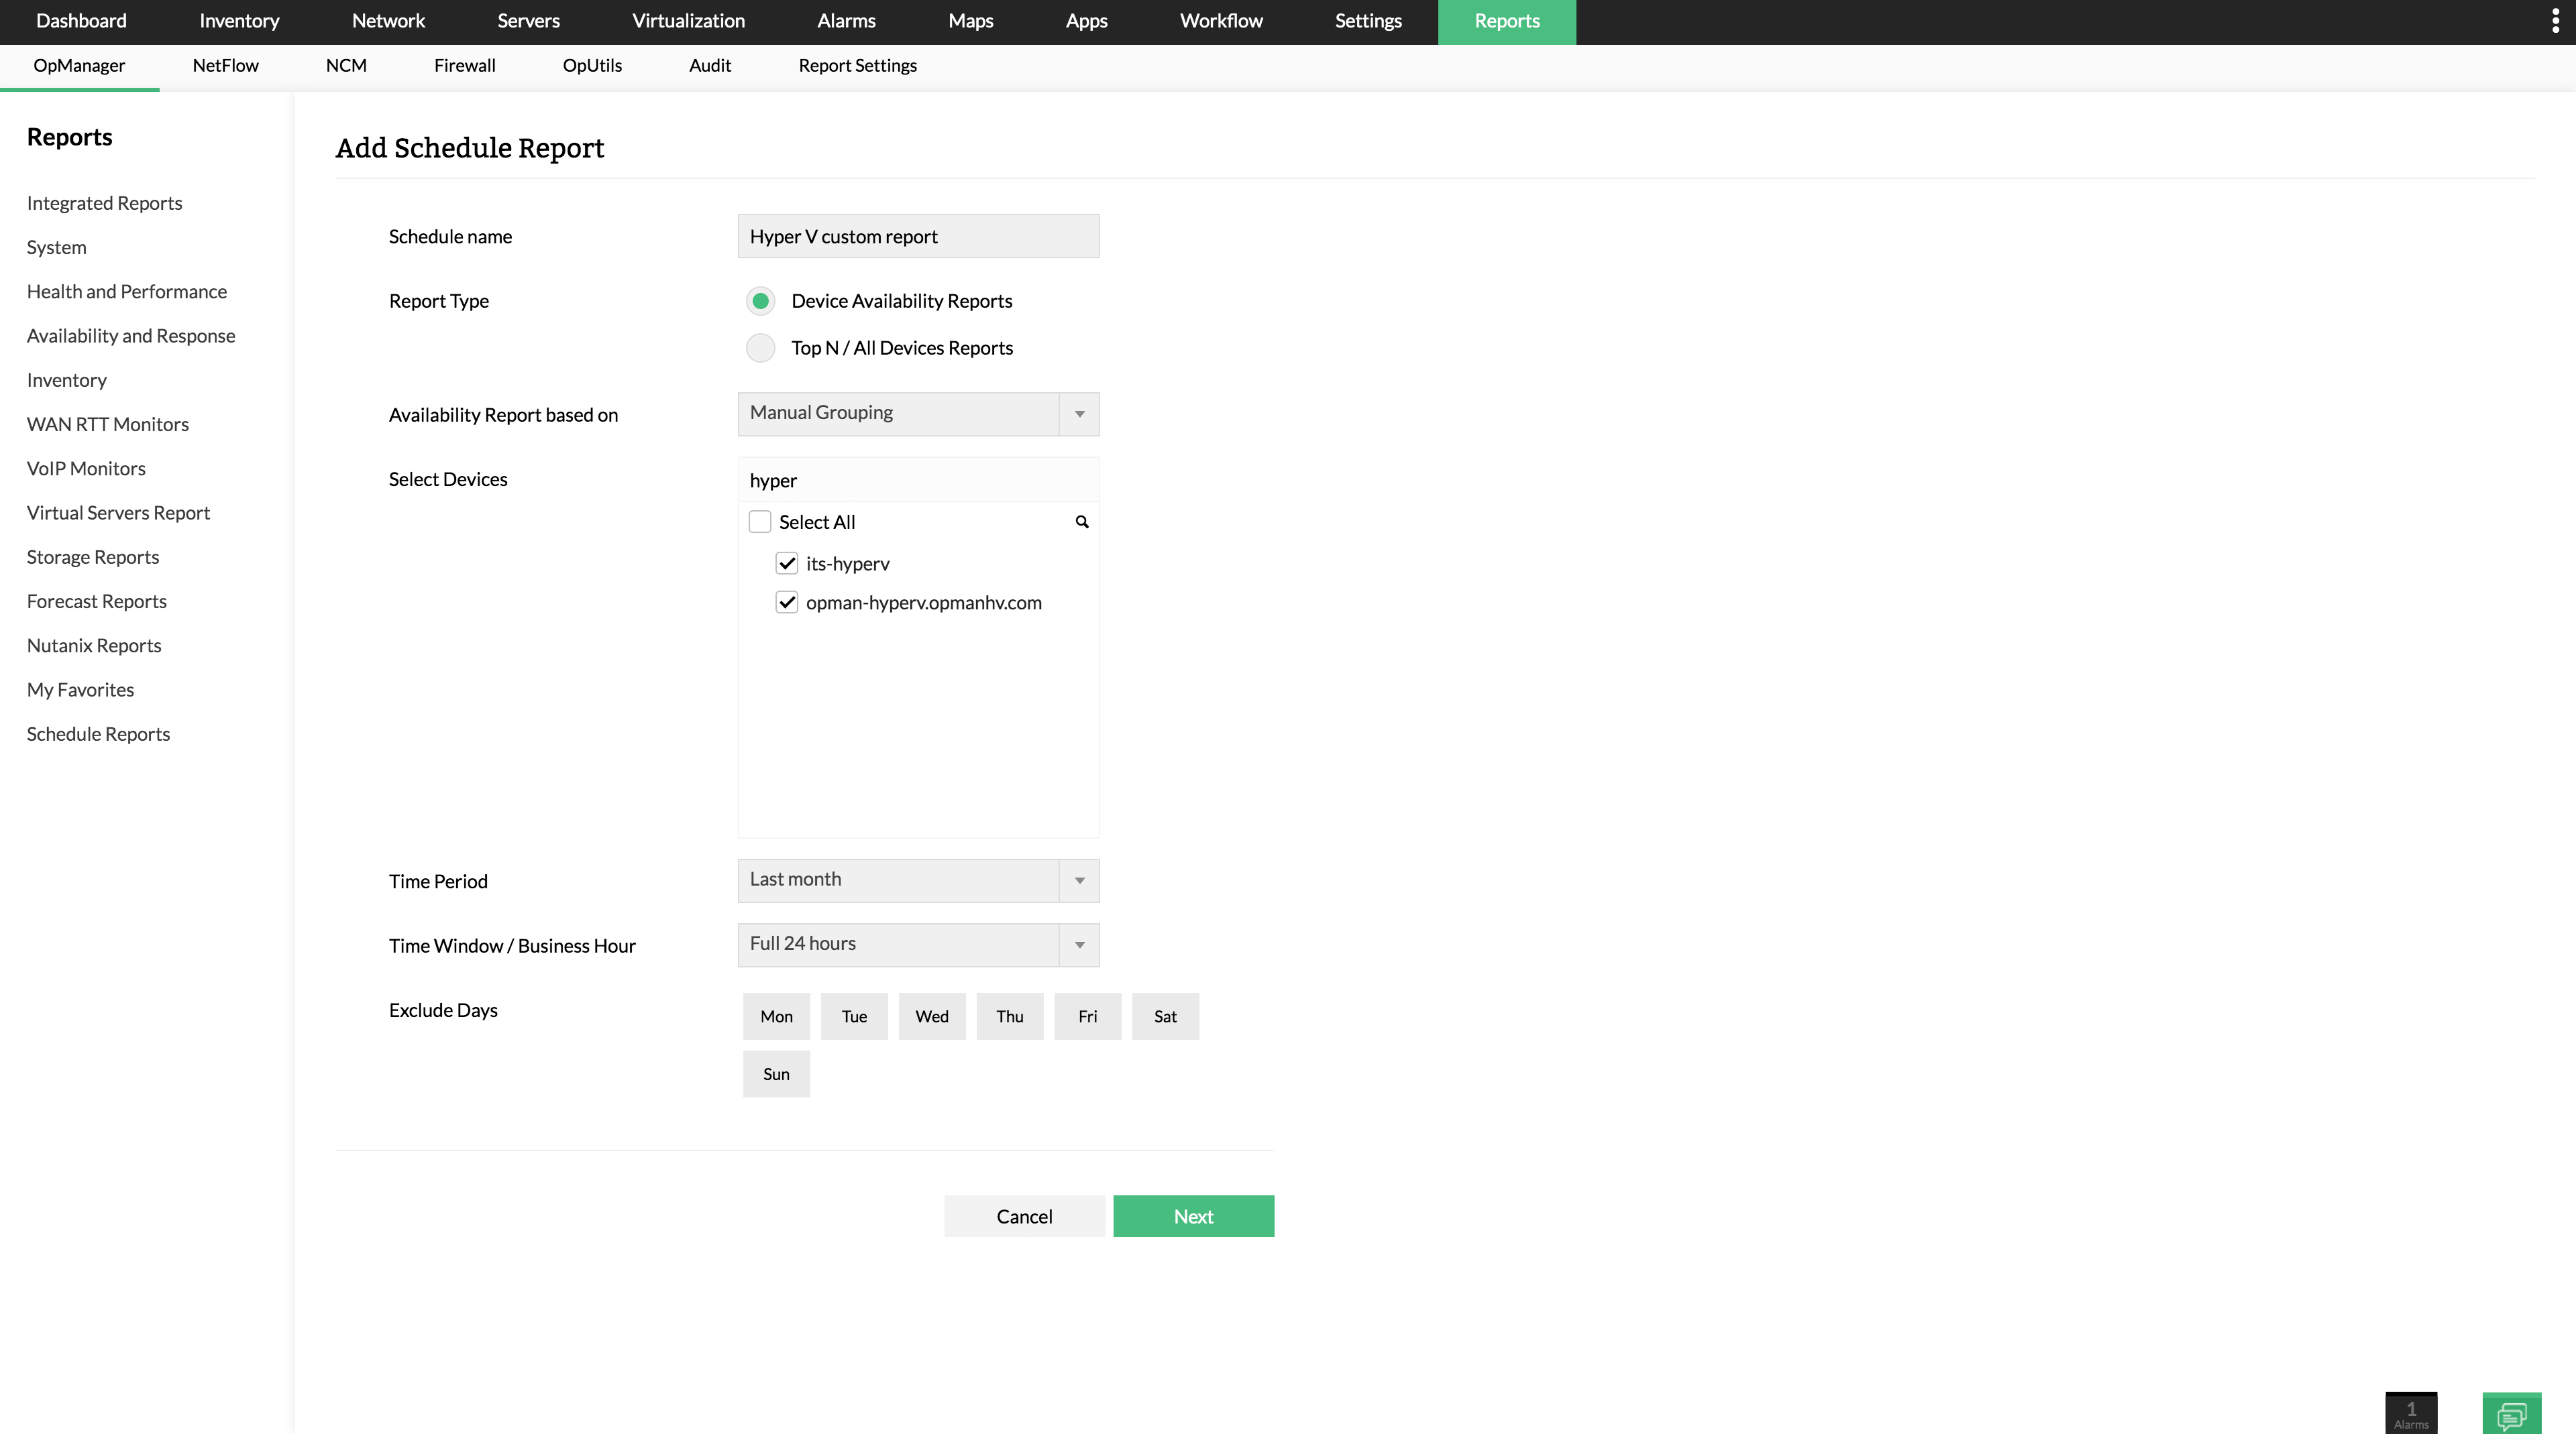This screenshot has height=1434, width=2576.
Task: Exclude Sat from the report days
Action: tap(1165, 1016)
